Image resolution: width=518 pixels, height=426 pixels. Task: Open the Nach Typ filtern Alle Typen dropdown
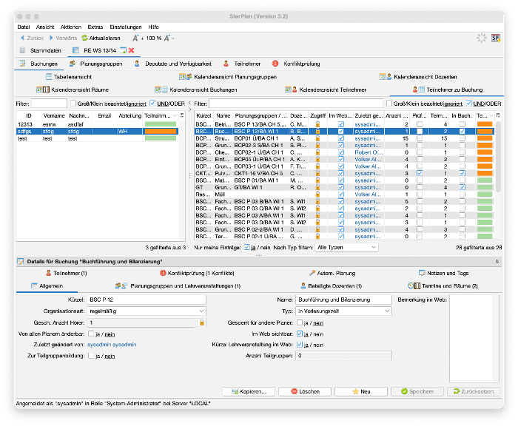point(346,247)
